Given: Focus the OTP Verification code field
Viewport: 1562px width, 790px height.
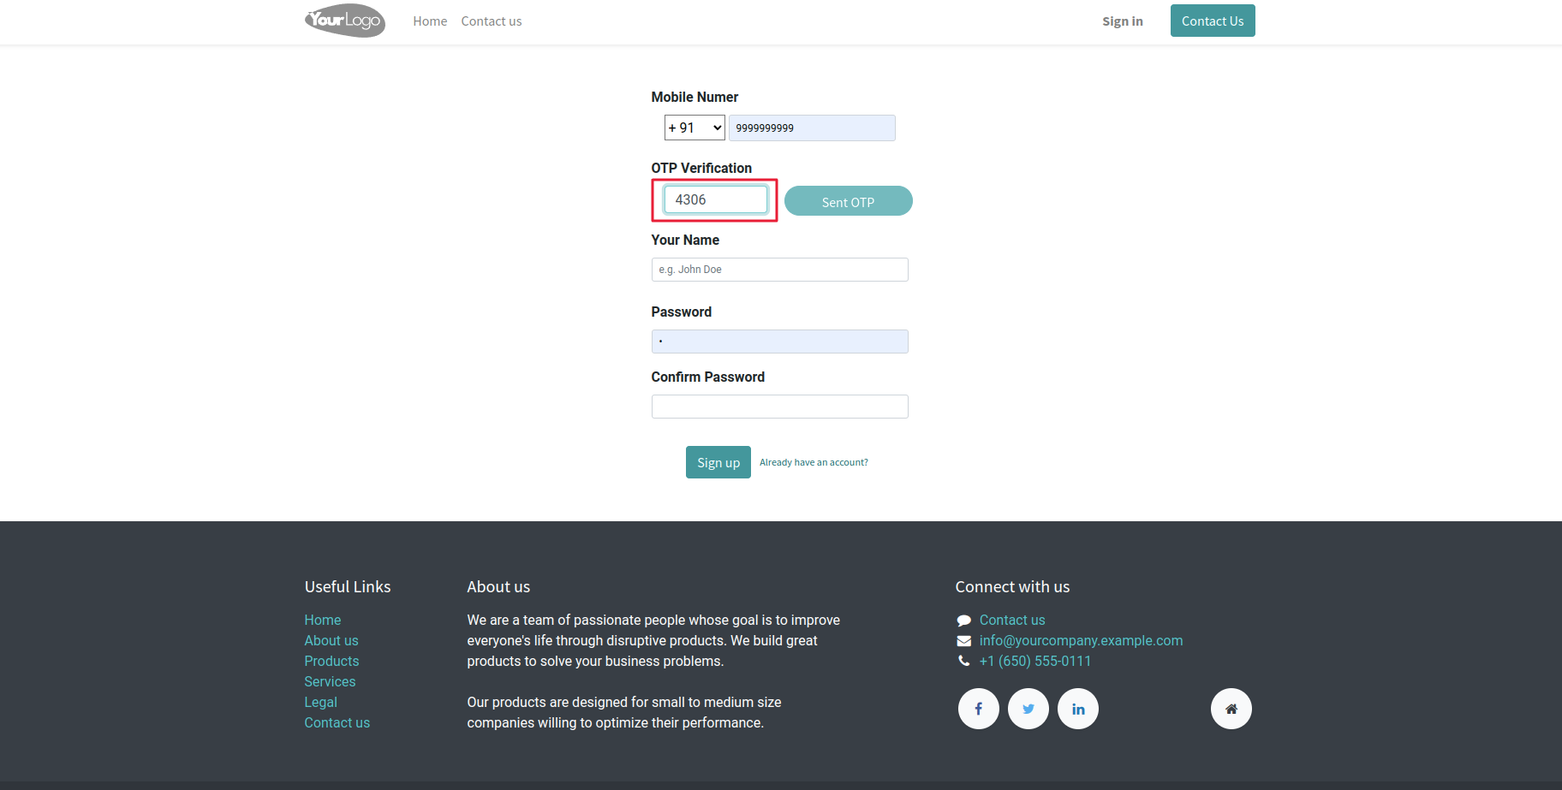Looking at the screenshot, I should (716, 199).
